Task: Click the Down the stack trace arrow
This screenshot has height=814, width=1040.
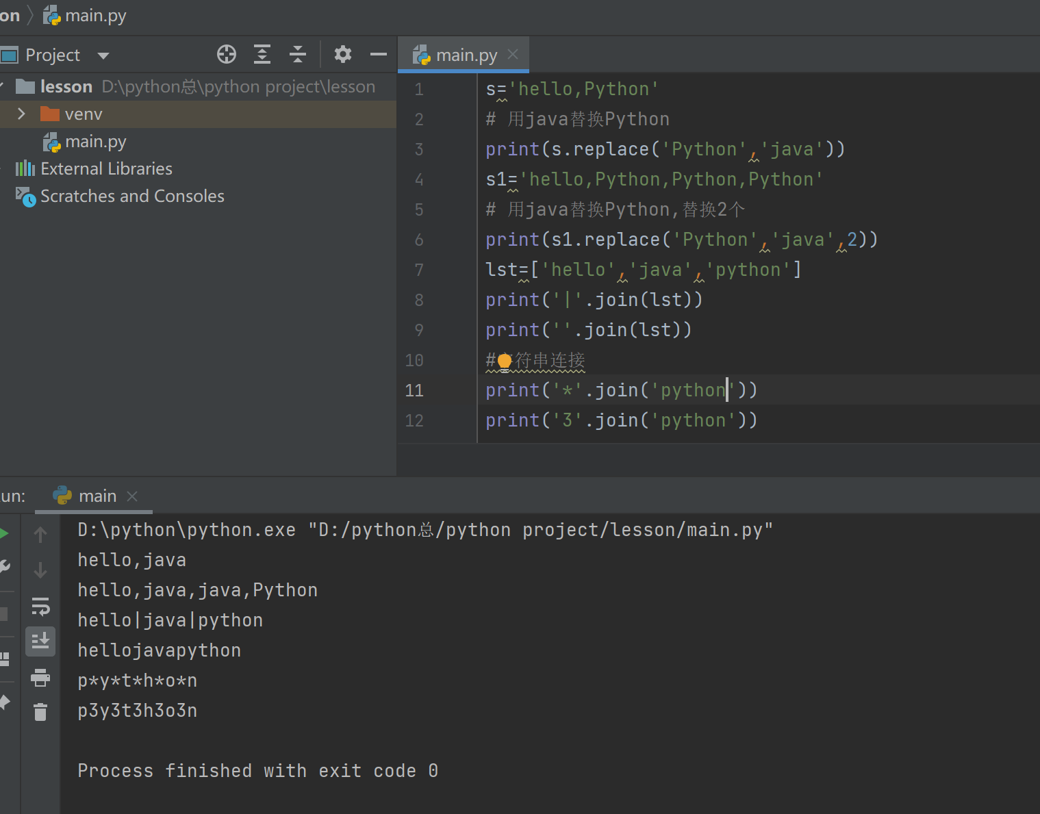Action: pyautogui.click(x=40, y=570)
